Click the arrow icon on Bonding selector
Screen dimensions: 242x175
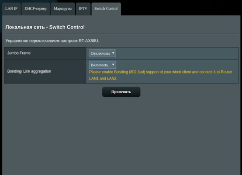coord(113,65)
